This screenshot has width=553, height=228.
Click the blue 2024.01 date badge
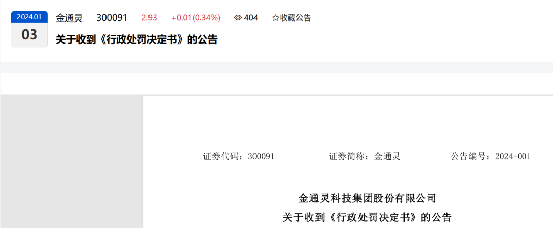pos(30,17)
